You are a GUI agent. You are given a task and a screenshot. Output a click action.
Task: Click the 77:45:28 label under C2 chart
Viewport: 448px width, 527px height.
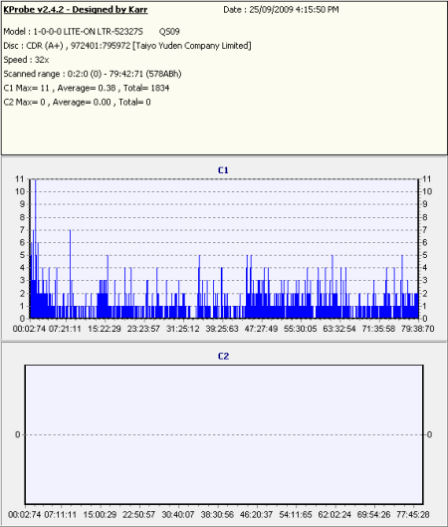(413, 515)
